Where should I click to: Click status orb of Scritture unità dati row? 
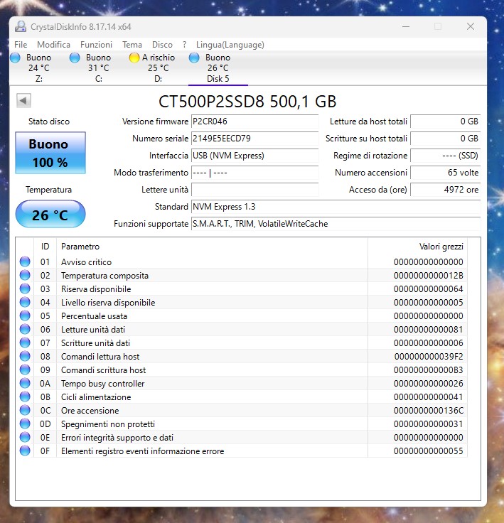[x=25, y=343]
